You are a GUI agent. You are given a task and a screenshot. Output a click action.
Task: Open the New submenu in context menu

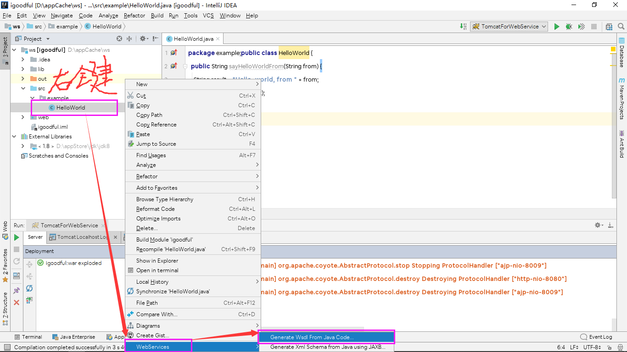point(193,84)
